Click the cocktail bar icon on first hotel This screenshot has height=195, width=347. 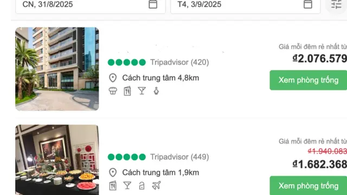[x=142, y=91]
